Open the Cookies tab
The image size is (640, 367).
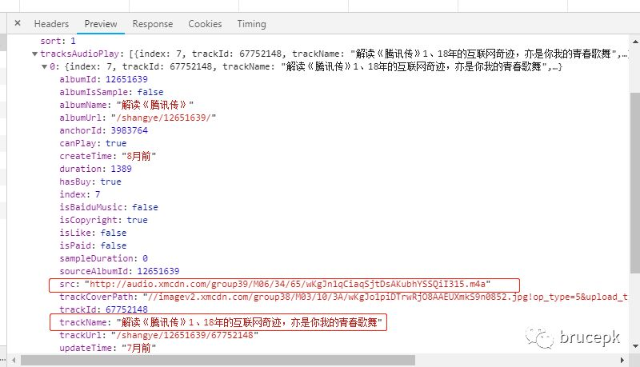pyautogui.click(x=205, y=24)
